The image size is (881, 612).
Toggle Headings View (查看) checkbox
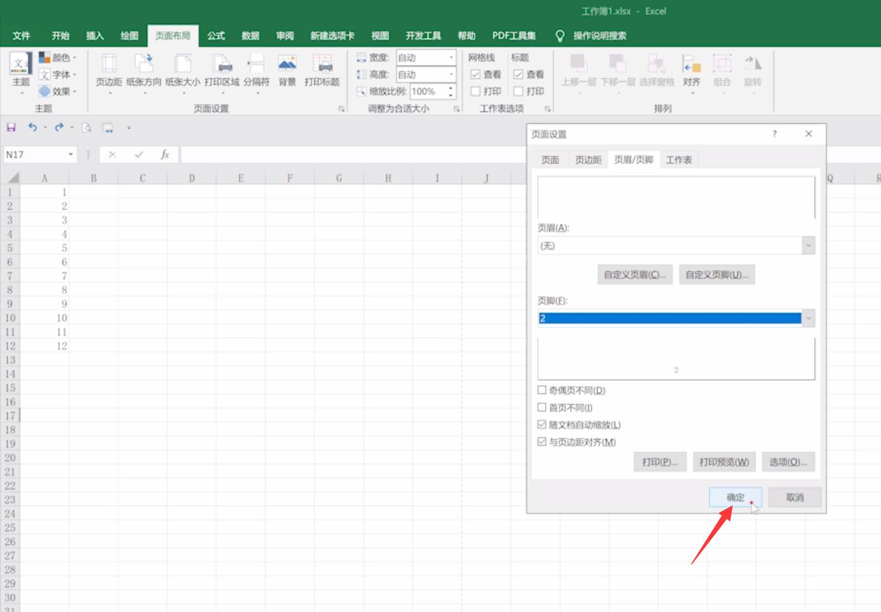pyautogui.click(x=518, y=74)
